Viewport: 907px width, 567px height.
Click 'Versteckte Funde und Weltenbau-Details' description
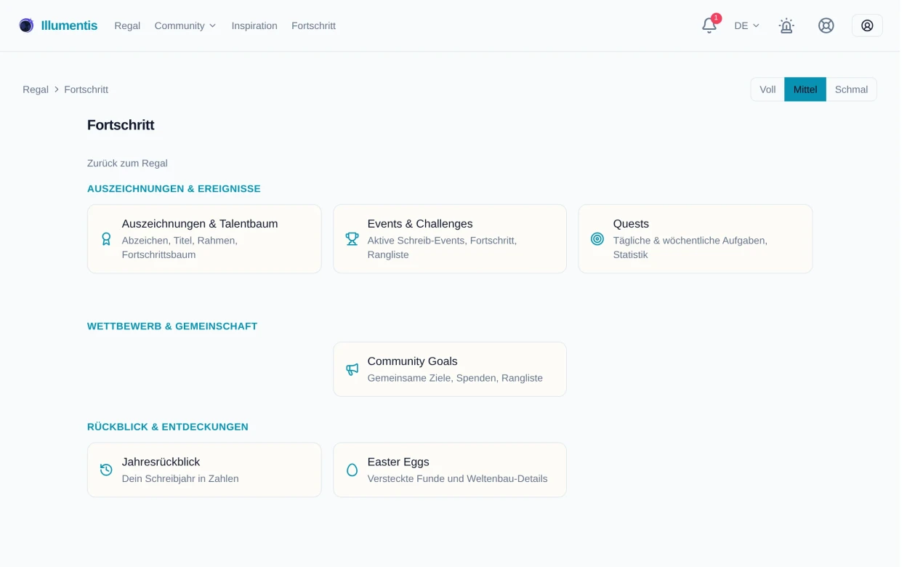pyautogui.click(x=457, y=478)
